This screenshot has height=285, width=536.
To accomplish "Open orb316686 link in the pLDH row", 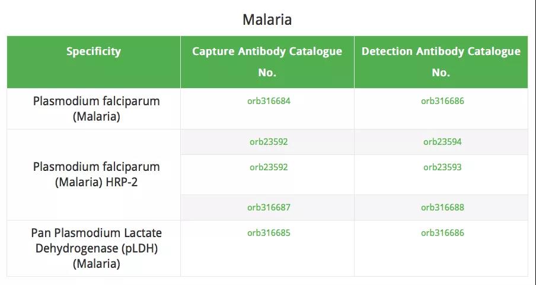I will (442, 233).
